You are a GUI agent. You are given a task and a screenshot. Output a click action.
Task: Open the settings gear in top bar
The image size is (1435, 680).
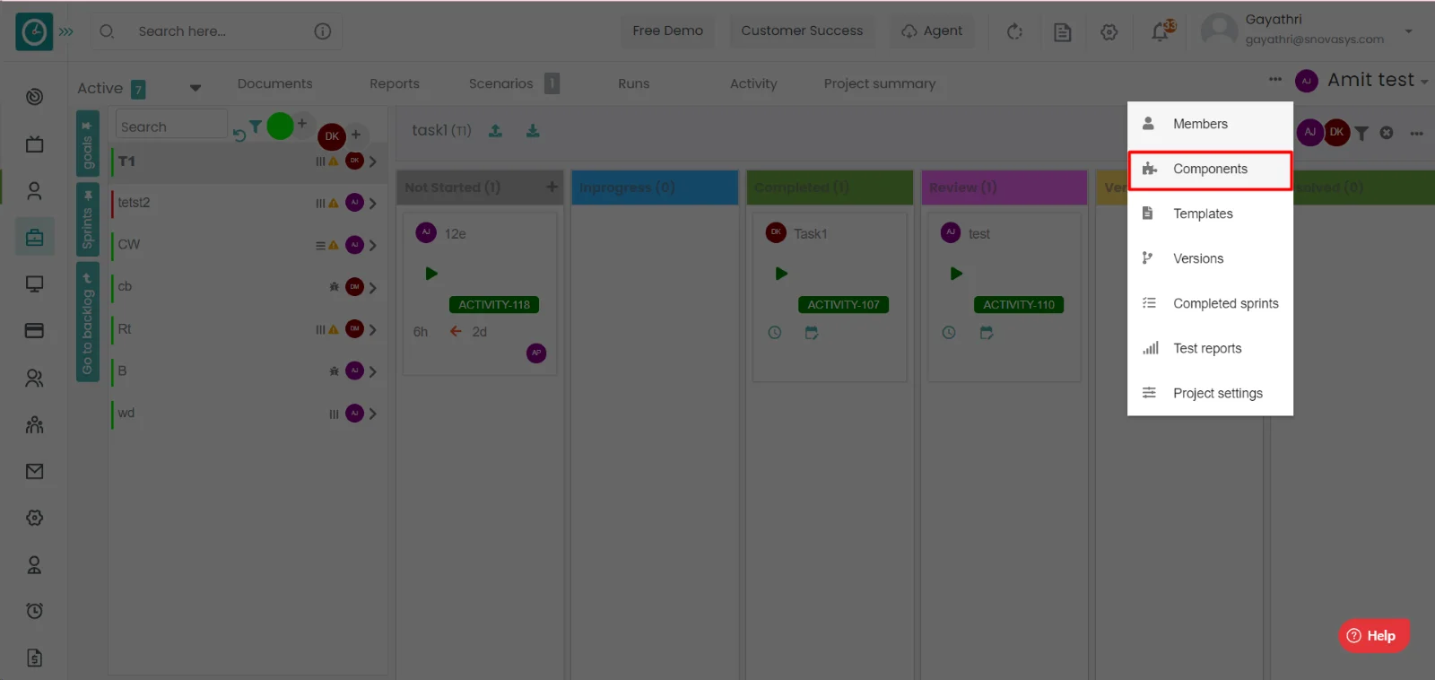(x=1109, y=32)
